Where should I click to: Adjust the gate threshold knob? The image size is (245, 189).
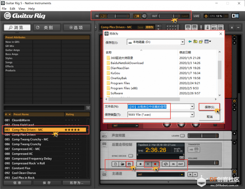144,16
